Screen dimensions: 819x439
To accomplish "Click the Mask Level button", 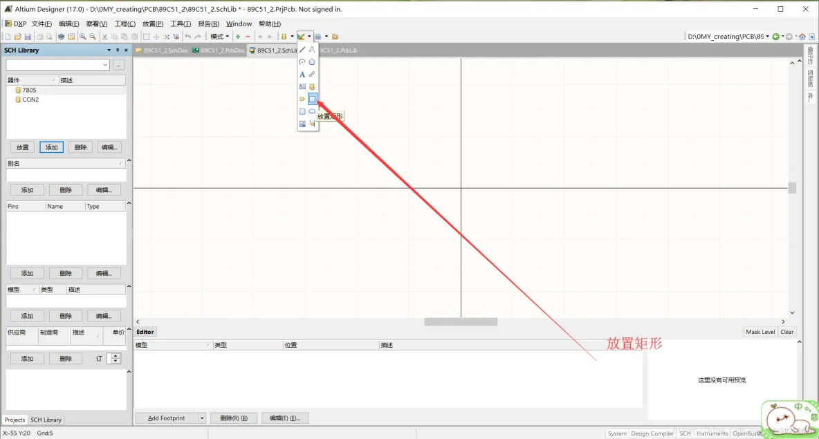I will coord(760,332).
